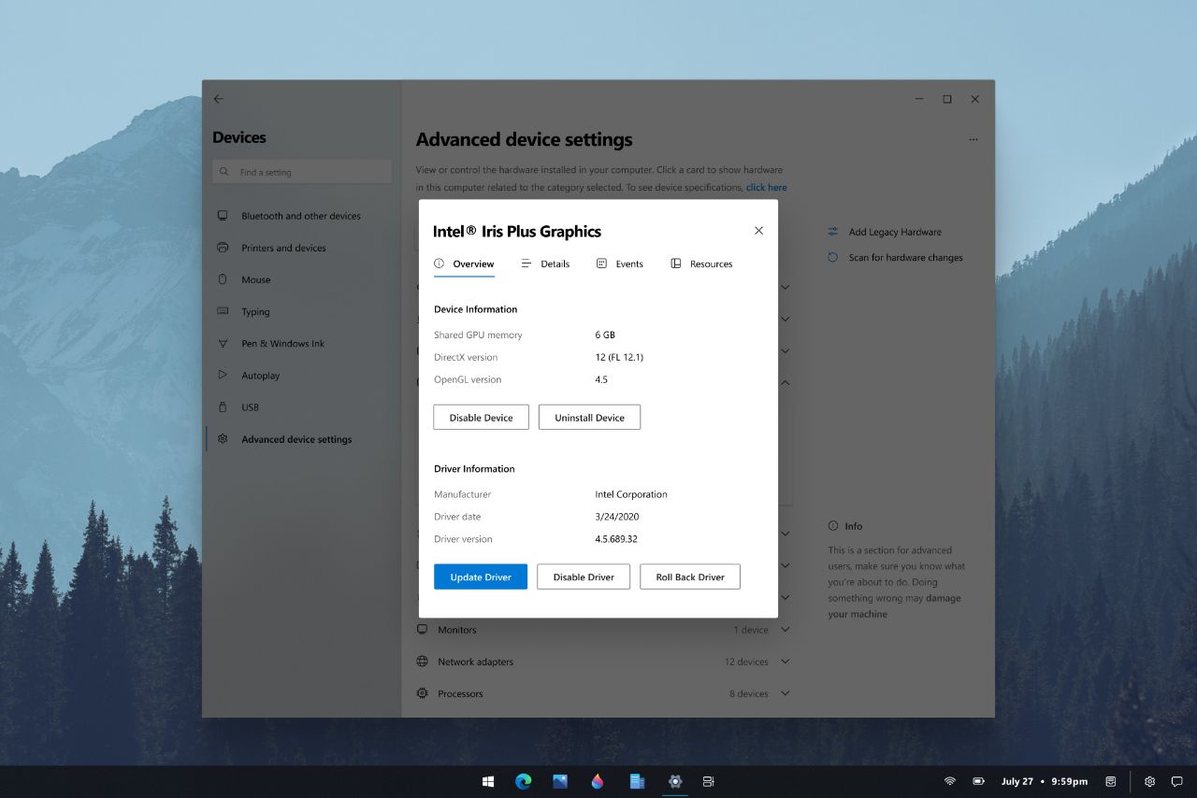Image resolution: width=1197 pixels, height=798 pixels.
Task: Open the three-dots more options menu
Action: click(x=973, y=140)
